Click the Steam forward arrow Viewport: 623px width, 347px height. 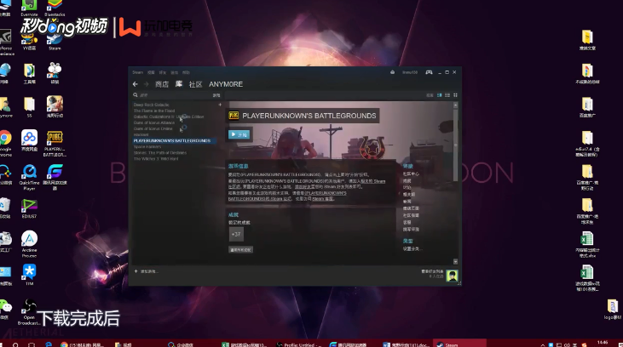[x=146, y=84]
